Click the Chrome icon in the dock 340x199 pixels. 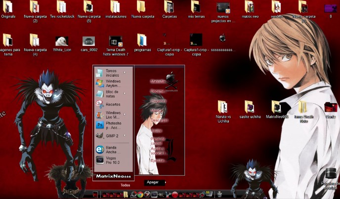[x=140, y=195]
